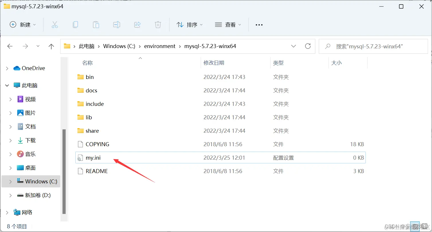Expand the 音乐 tree node
432x232 pixels.
pyautogui.click(x=11, y=154)
